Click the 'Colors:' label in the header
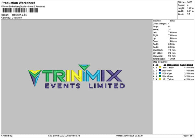The image size is (195, 138). tap(181, 5)
